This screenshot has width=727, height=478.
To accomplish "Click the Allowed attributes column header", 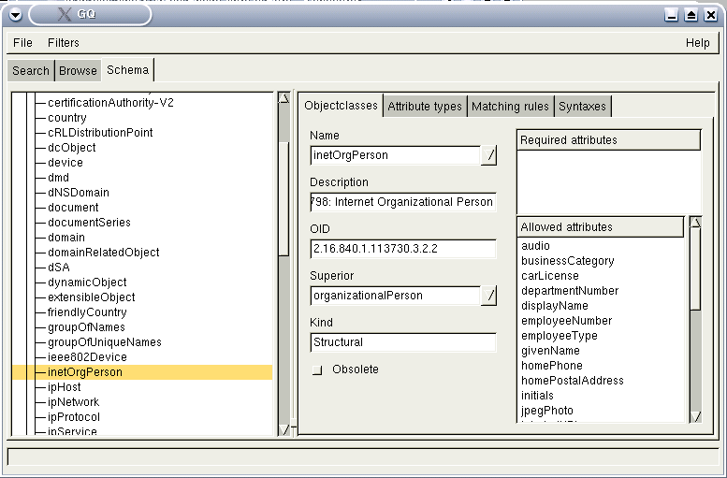I will 601,227.
